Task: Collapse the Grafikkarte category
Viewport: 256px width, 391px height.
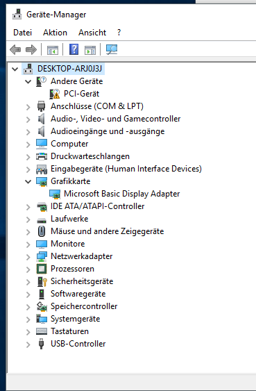Action: point(28,181)
